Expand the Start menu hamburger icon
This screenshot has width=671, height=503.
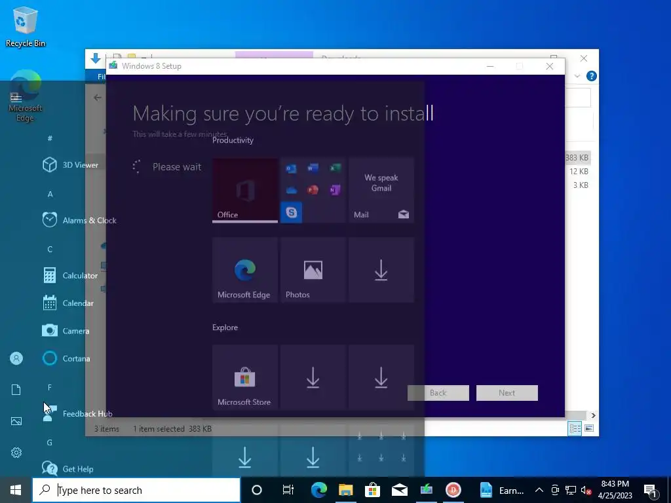coord(16,98)
